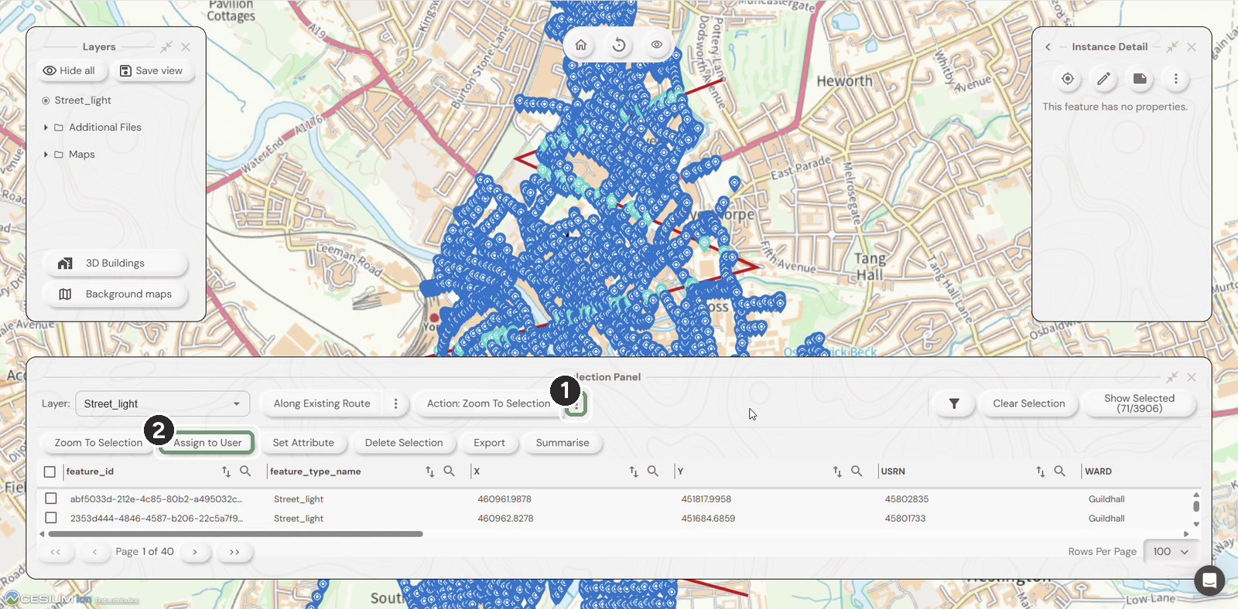
Task: Sort by the Y column
Action: pos(837,471)
